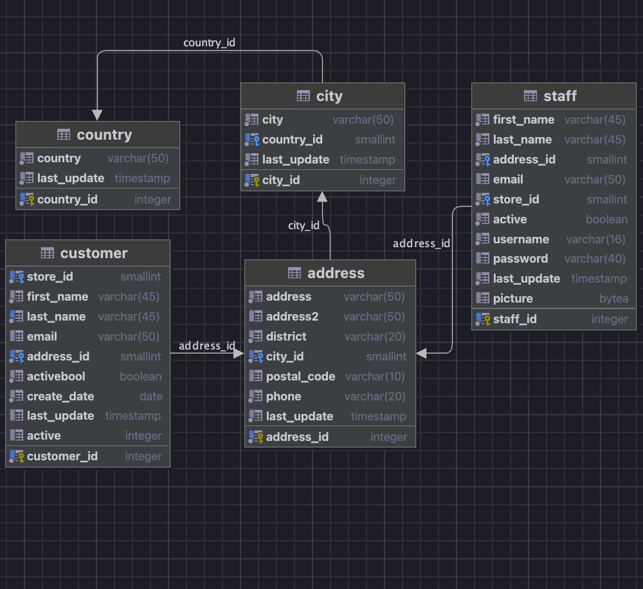This screenshot has width=643, height=589.
Task: Click primary key icon next to customer_id
Action: pos(16,456)
